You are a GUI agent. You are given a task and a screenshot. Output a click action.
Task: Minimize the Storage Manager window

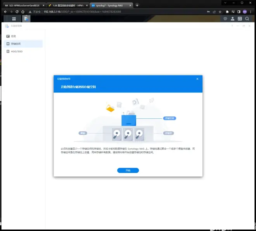pos(238,26)
